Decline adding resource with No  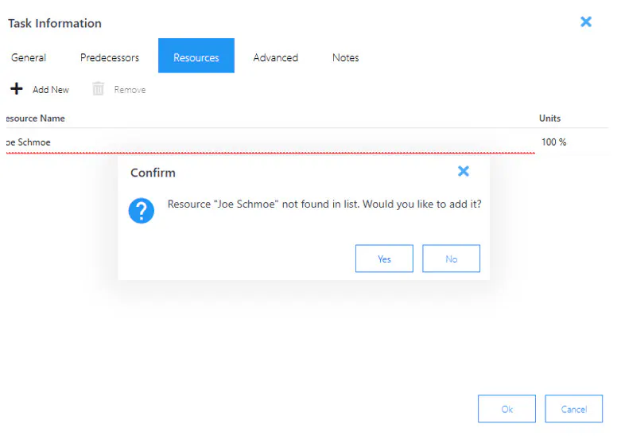451,259
